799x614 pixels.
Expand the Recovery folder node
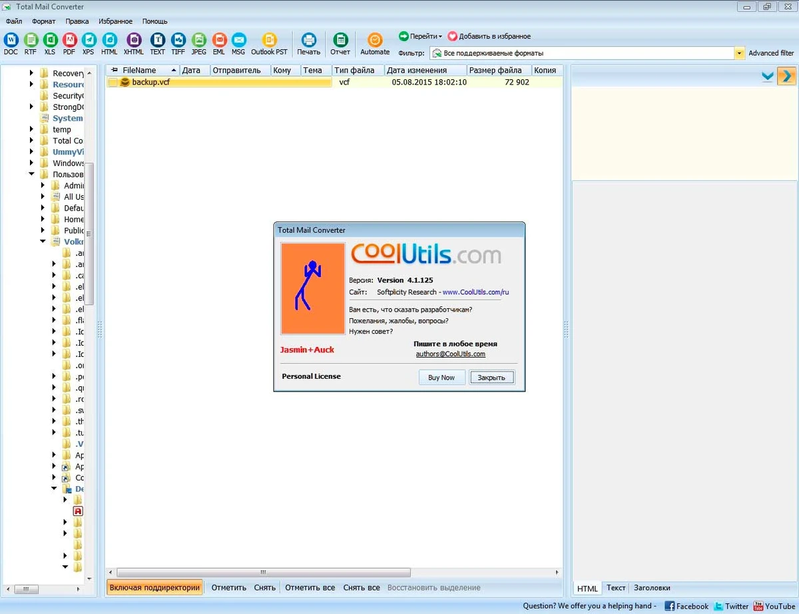point(31,73)
